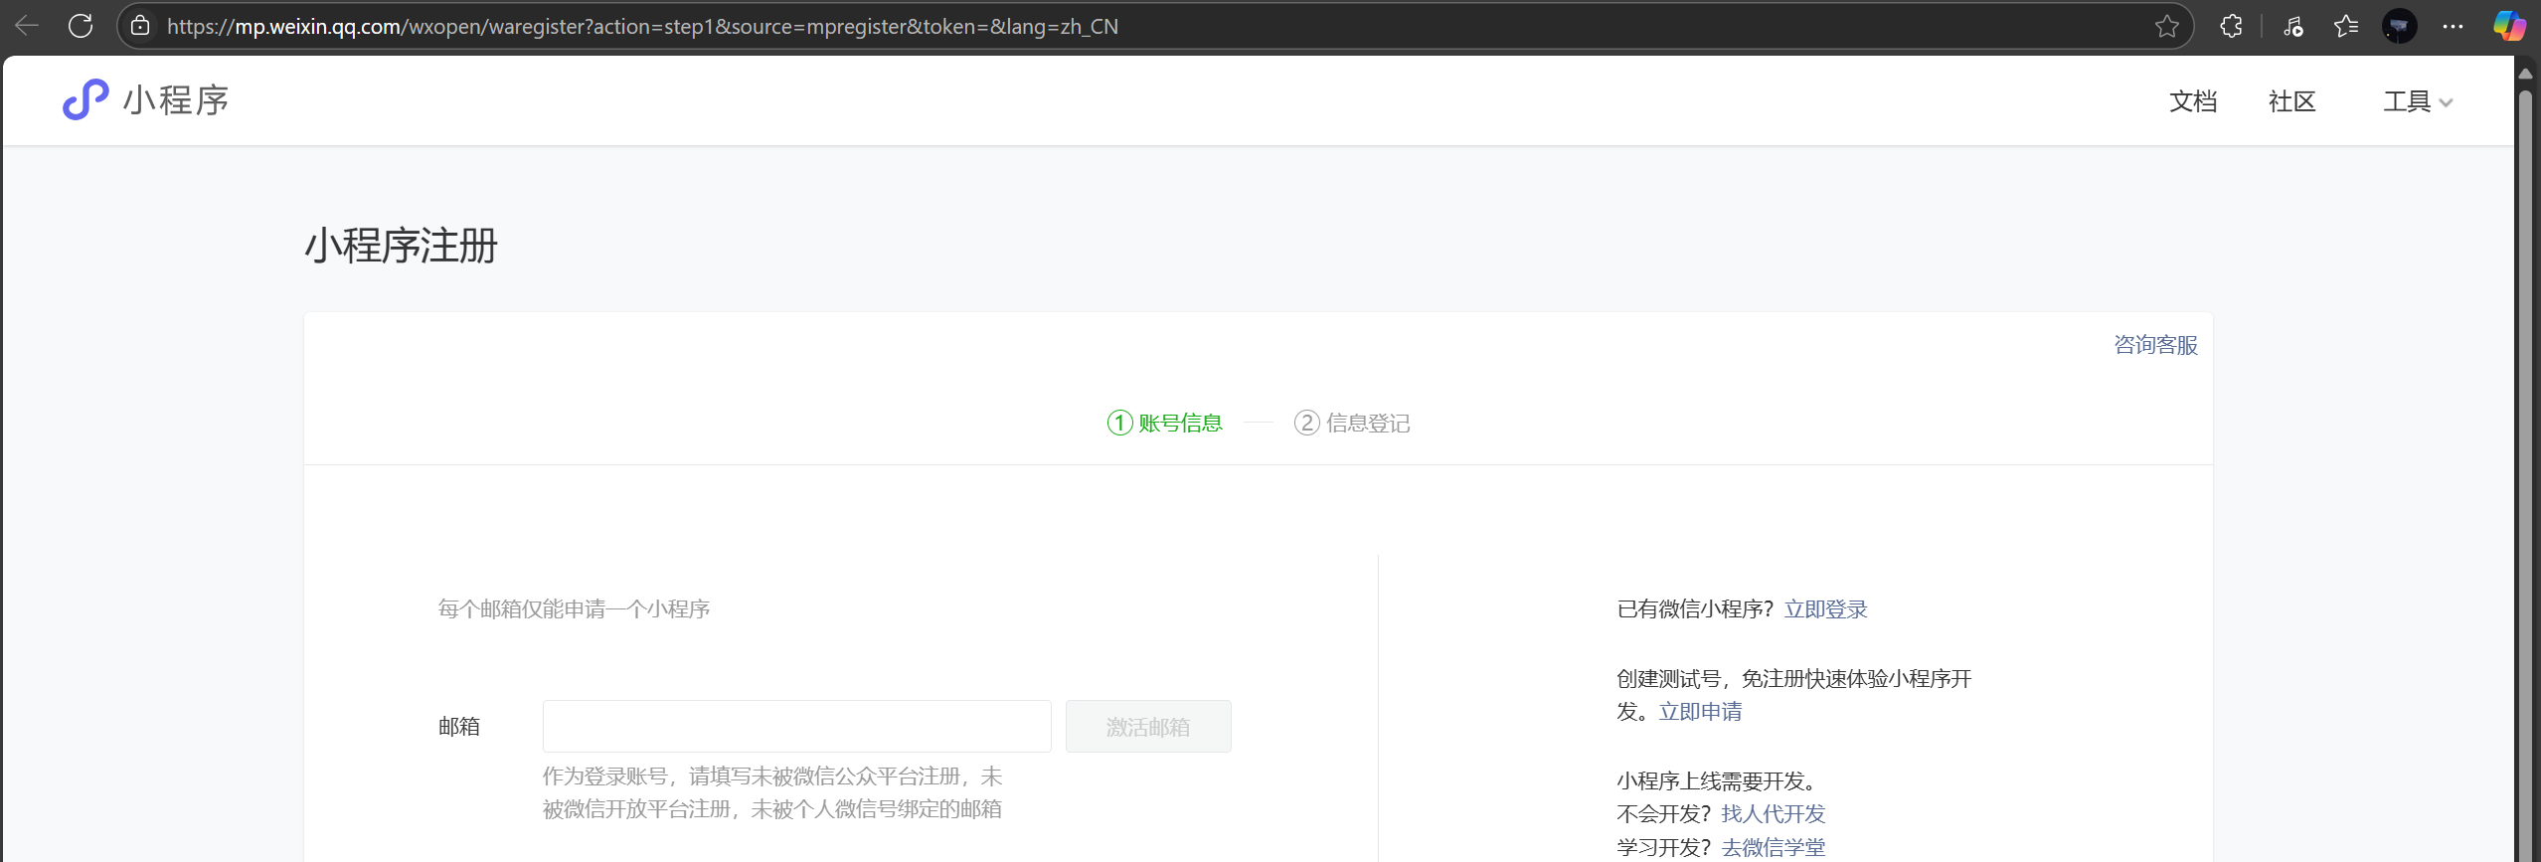
Task: Open the Copilot sidebar icon
Action: (x=2508, y=27)
